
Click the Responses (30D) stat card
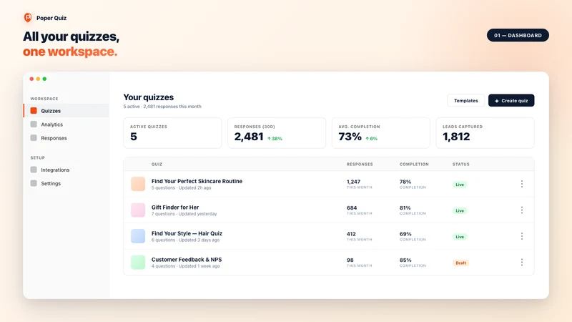[x=277, y=133]
